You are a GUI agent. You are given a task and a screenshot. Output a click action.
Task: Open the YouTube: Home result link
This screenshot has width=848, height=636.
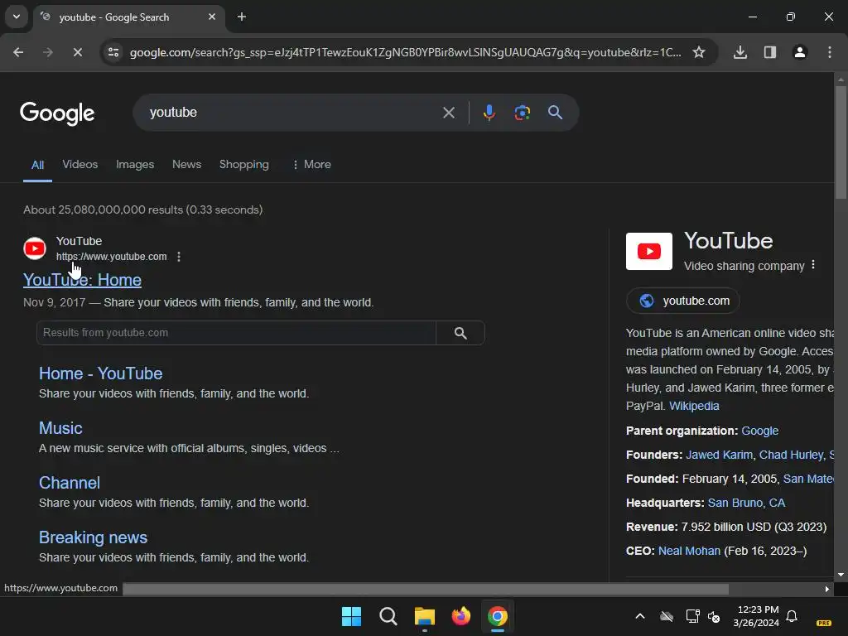click(x=82, y=280)
